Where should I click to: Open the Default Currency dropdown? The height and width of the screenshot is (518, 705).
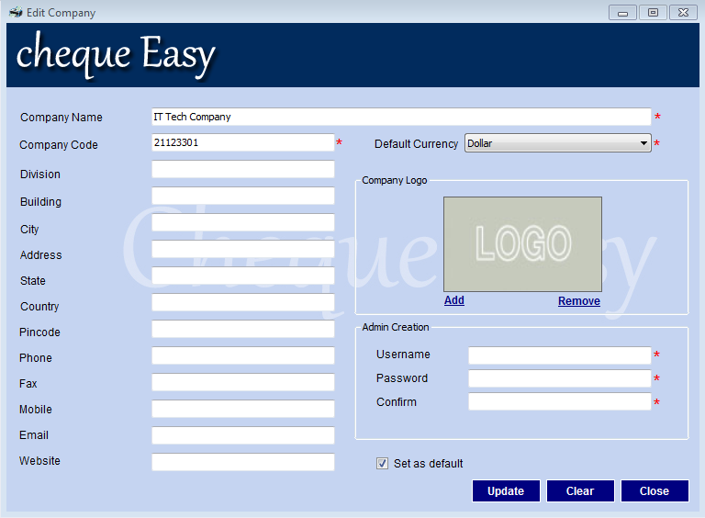557,143
